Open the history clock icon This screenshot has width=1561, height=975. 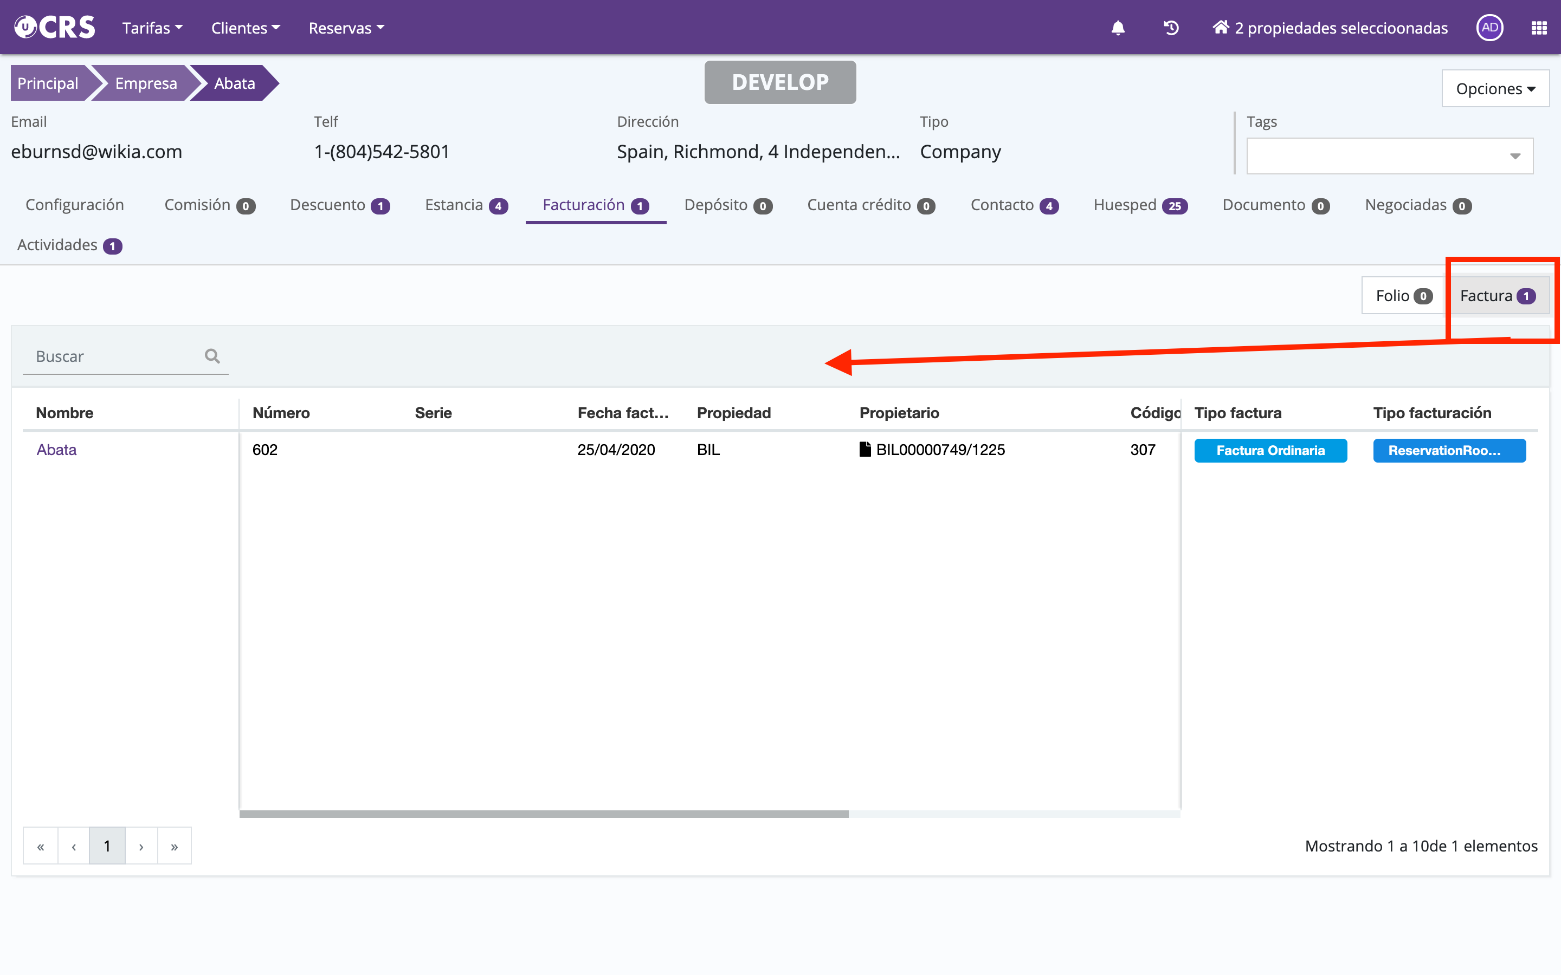coord(1171,28)
